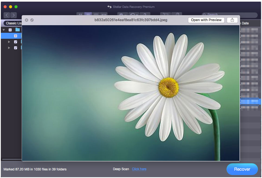
Task: Select the Classic List tab
Action: tap(13, 23)
